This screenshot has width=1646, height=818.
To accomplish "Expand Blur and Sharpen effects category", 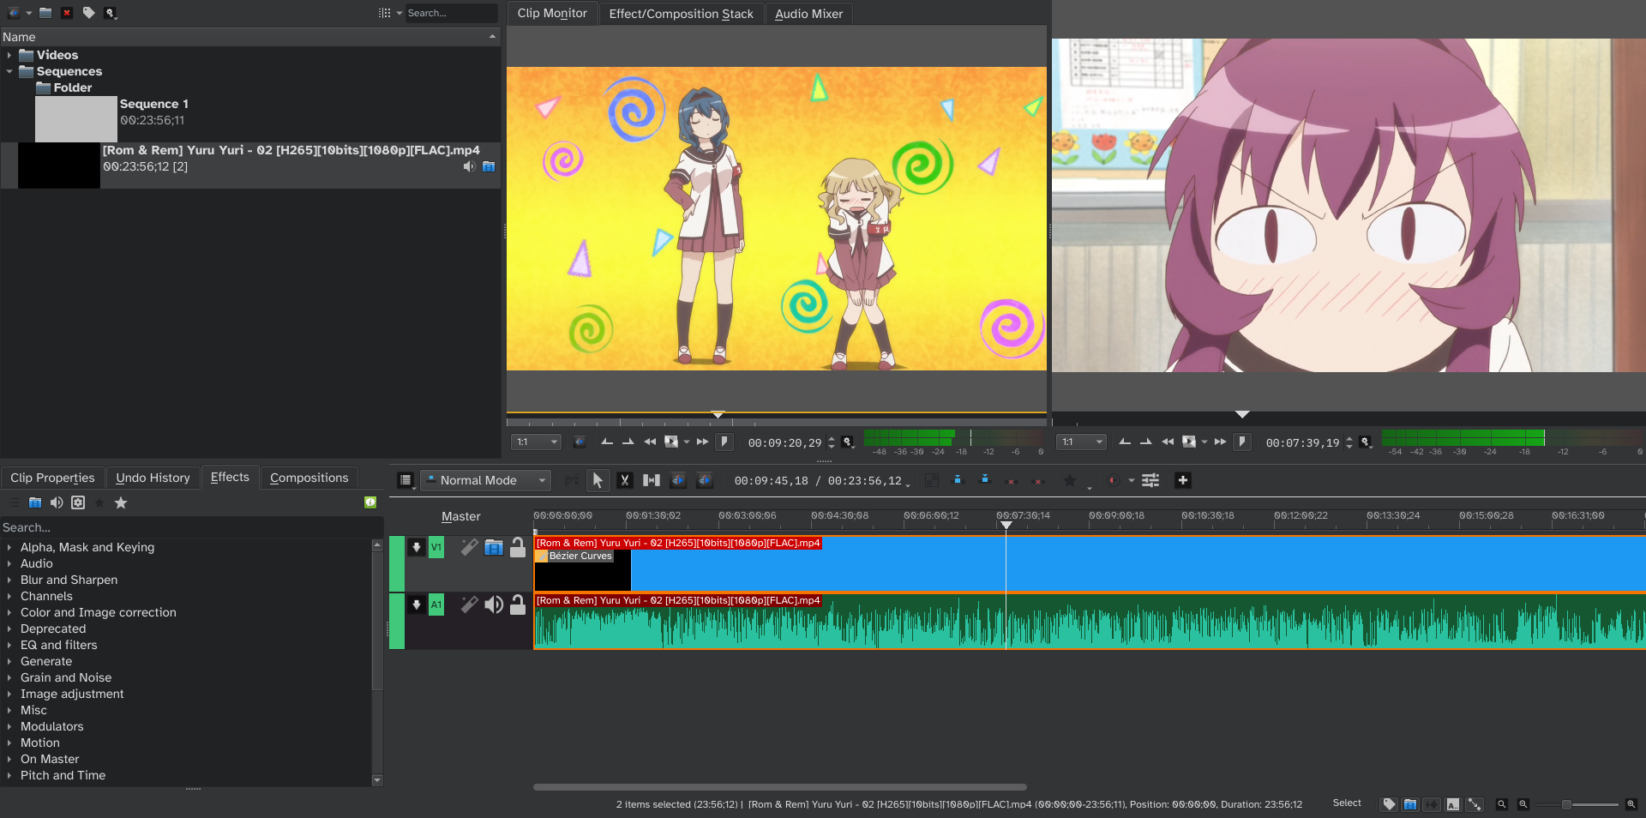I will point(9,580).
